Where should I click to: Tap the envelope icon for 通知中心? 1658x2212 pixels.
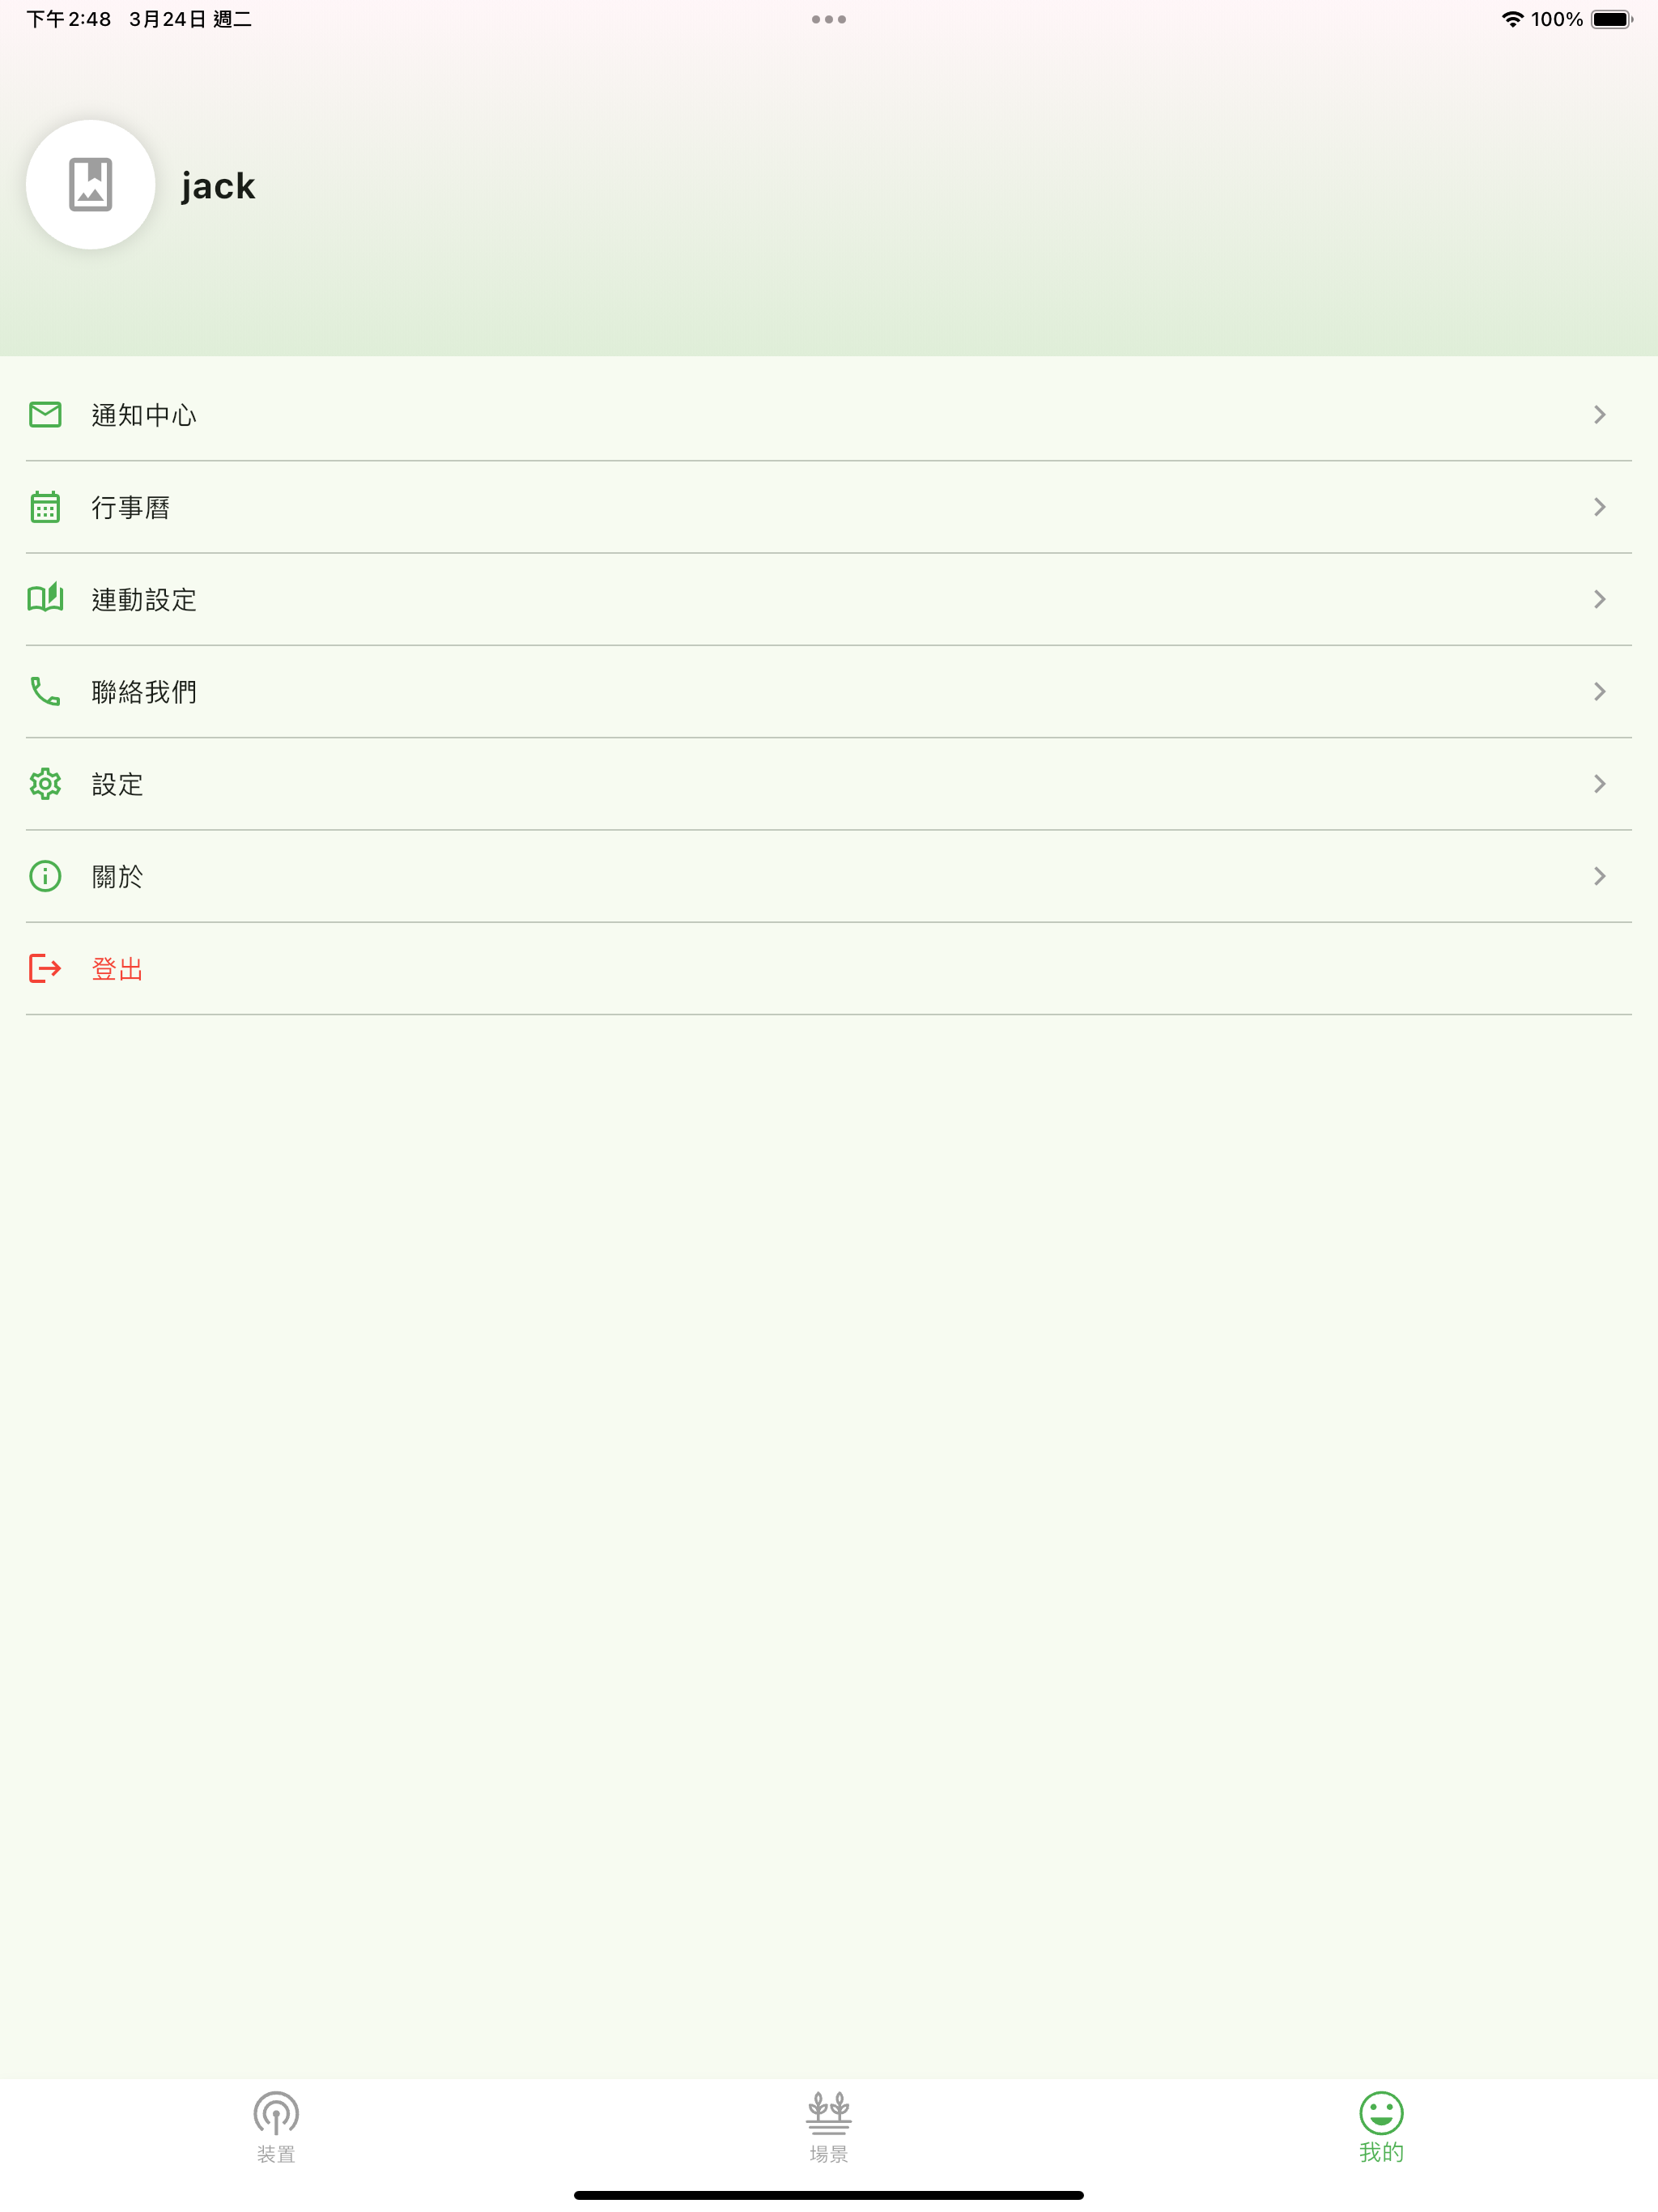point(45,414)
